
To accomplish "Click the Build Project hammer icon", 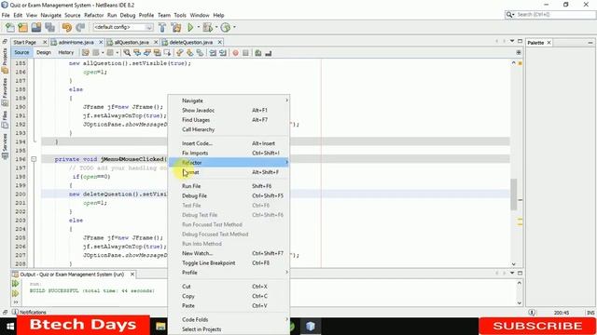I will (x=162, y=27).
